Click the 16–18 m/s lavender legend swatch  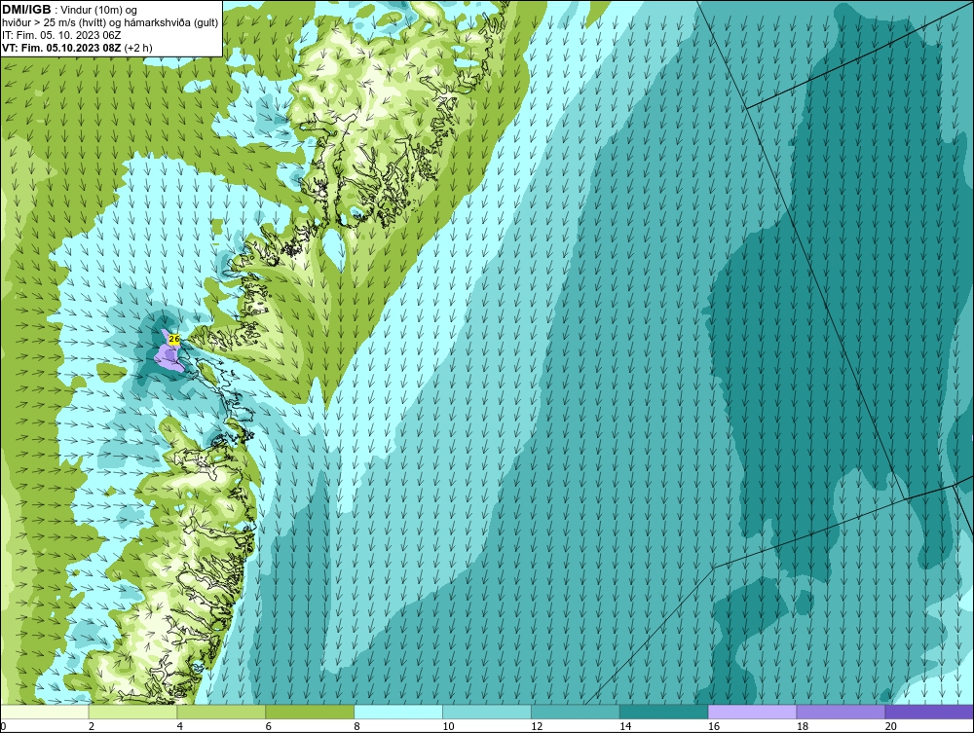coord(752,712)
